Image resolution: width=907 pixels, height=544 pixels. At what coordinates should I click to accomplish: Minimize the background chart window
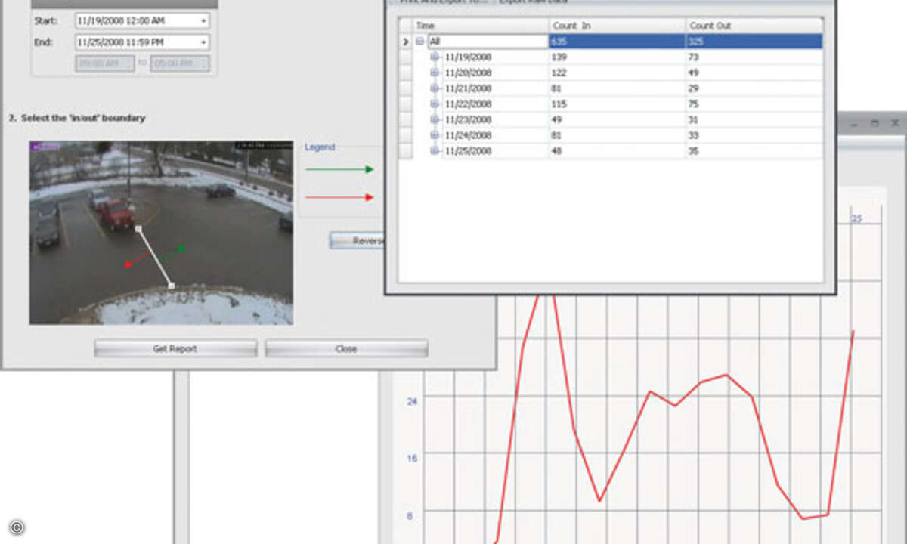tap(854, 123)
